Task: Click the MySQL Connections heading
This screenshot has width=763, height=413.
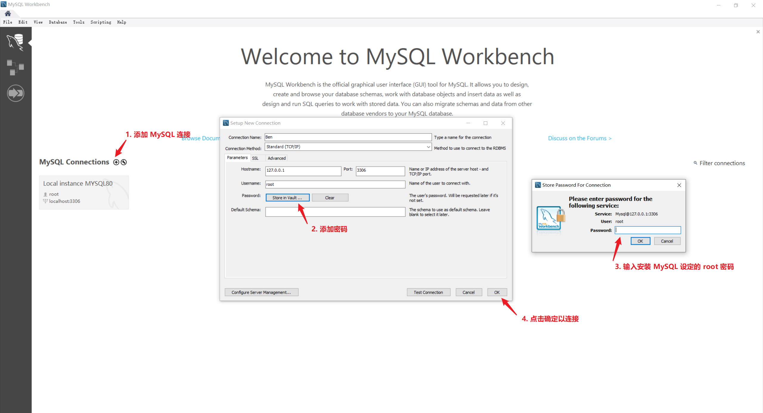Action: pyautogui.click(x=74, y=162)
